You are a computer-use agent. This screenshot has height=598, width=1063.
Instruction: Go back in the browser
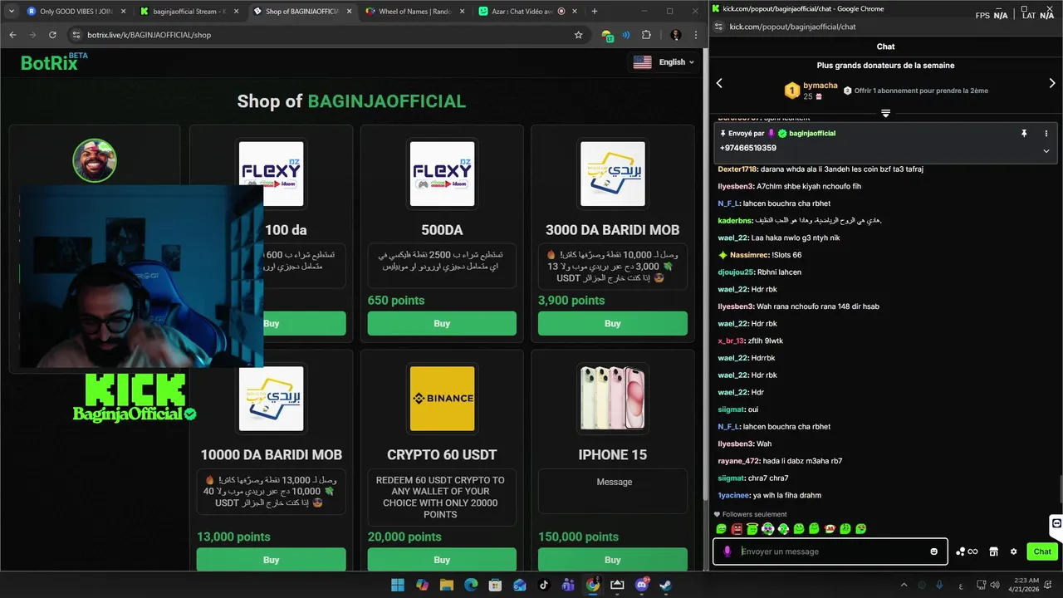(12, 35)
